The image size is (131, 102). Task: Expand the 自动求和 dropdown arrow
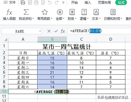pos(33,18)
